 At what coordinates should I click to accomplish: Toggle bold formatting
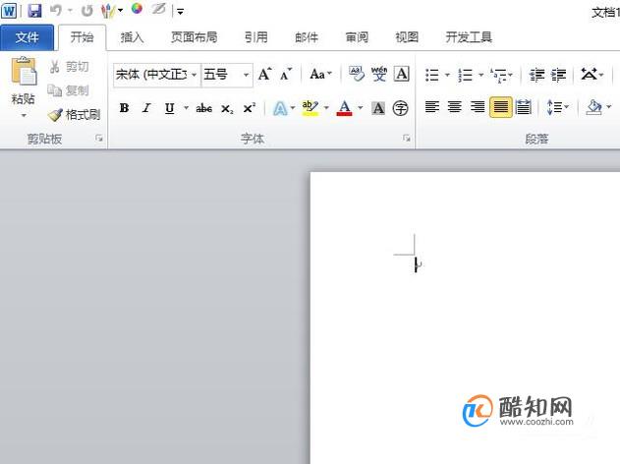click(124, 107)
